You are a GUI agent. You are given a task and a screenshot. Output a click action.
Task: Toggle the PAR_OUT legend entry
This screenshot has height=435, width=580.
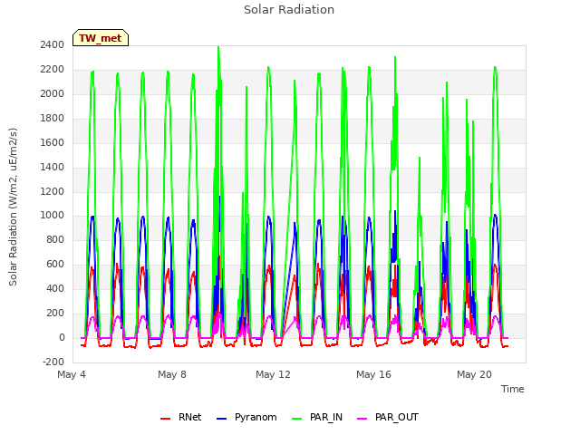pos(388,418)
